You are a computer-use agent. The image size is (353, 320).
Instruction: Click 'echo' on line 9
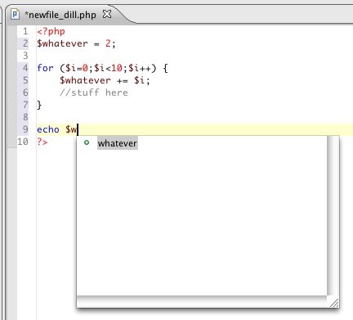pos(48,129)
